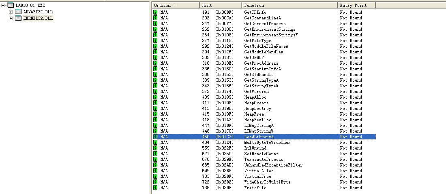The image size is (446, 194).
Task: Click hint value 450 (0x01C2)
Action: 218,137
